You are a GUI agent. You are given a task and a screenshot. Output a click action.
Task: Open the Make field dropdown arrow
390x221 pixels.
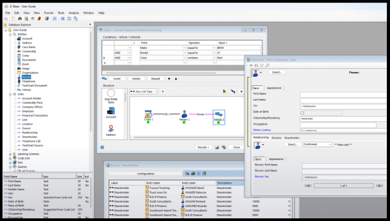184,48
